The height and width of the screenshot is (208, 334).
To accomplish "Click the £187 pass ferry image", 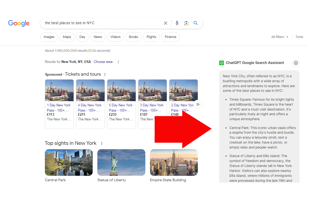I will (x=152, y=90).
